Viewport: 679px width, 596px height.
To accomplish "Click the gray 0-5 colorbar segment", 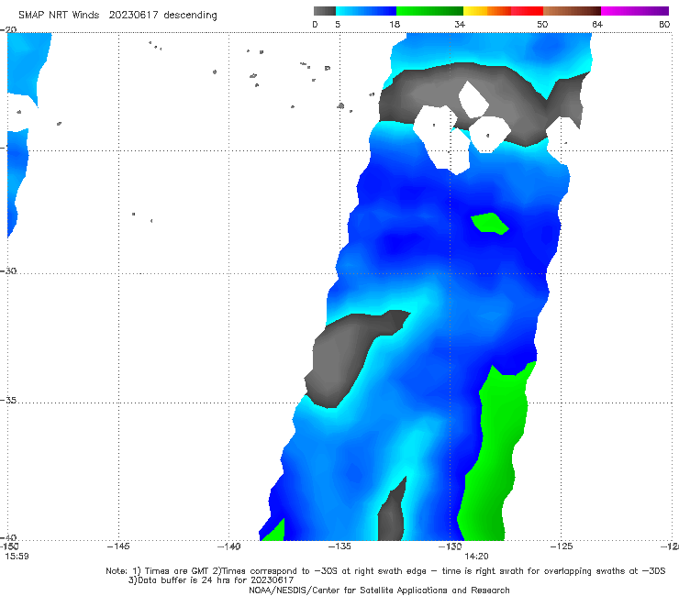I will click(x=325, y=11).
